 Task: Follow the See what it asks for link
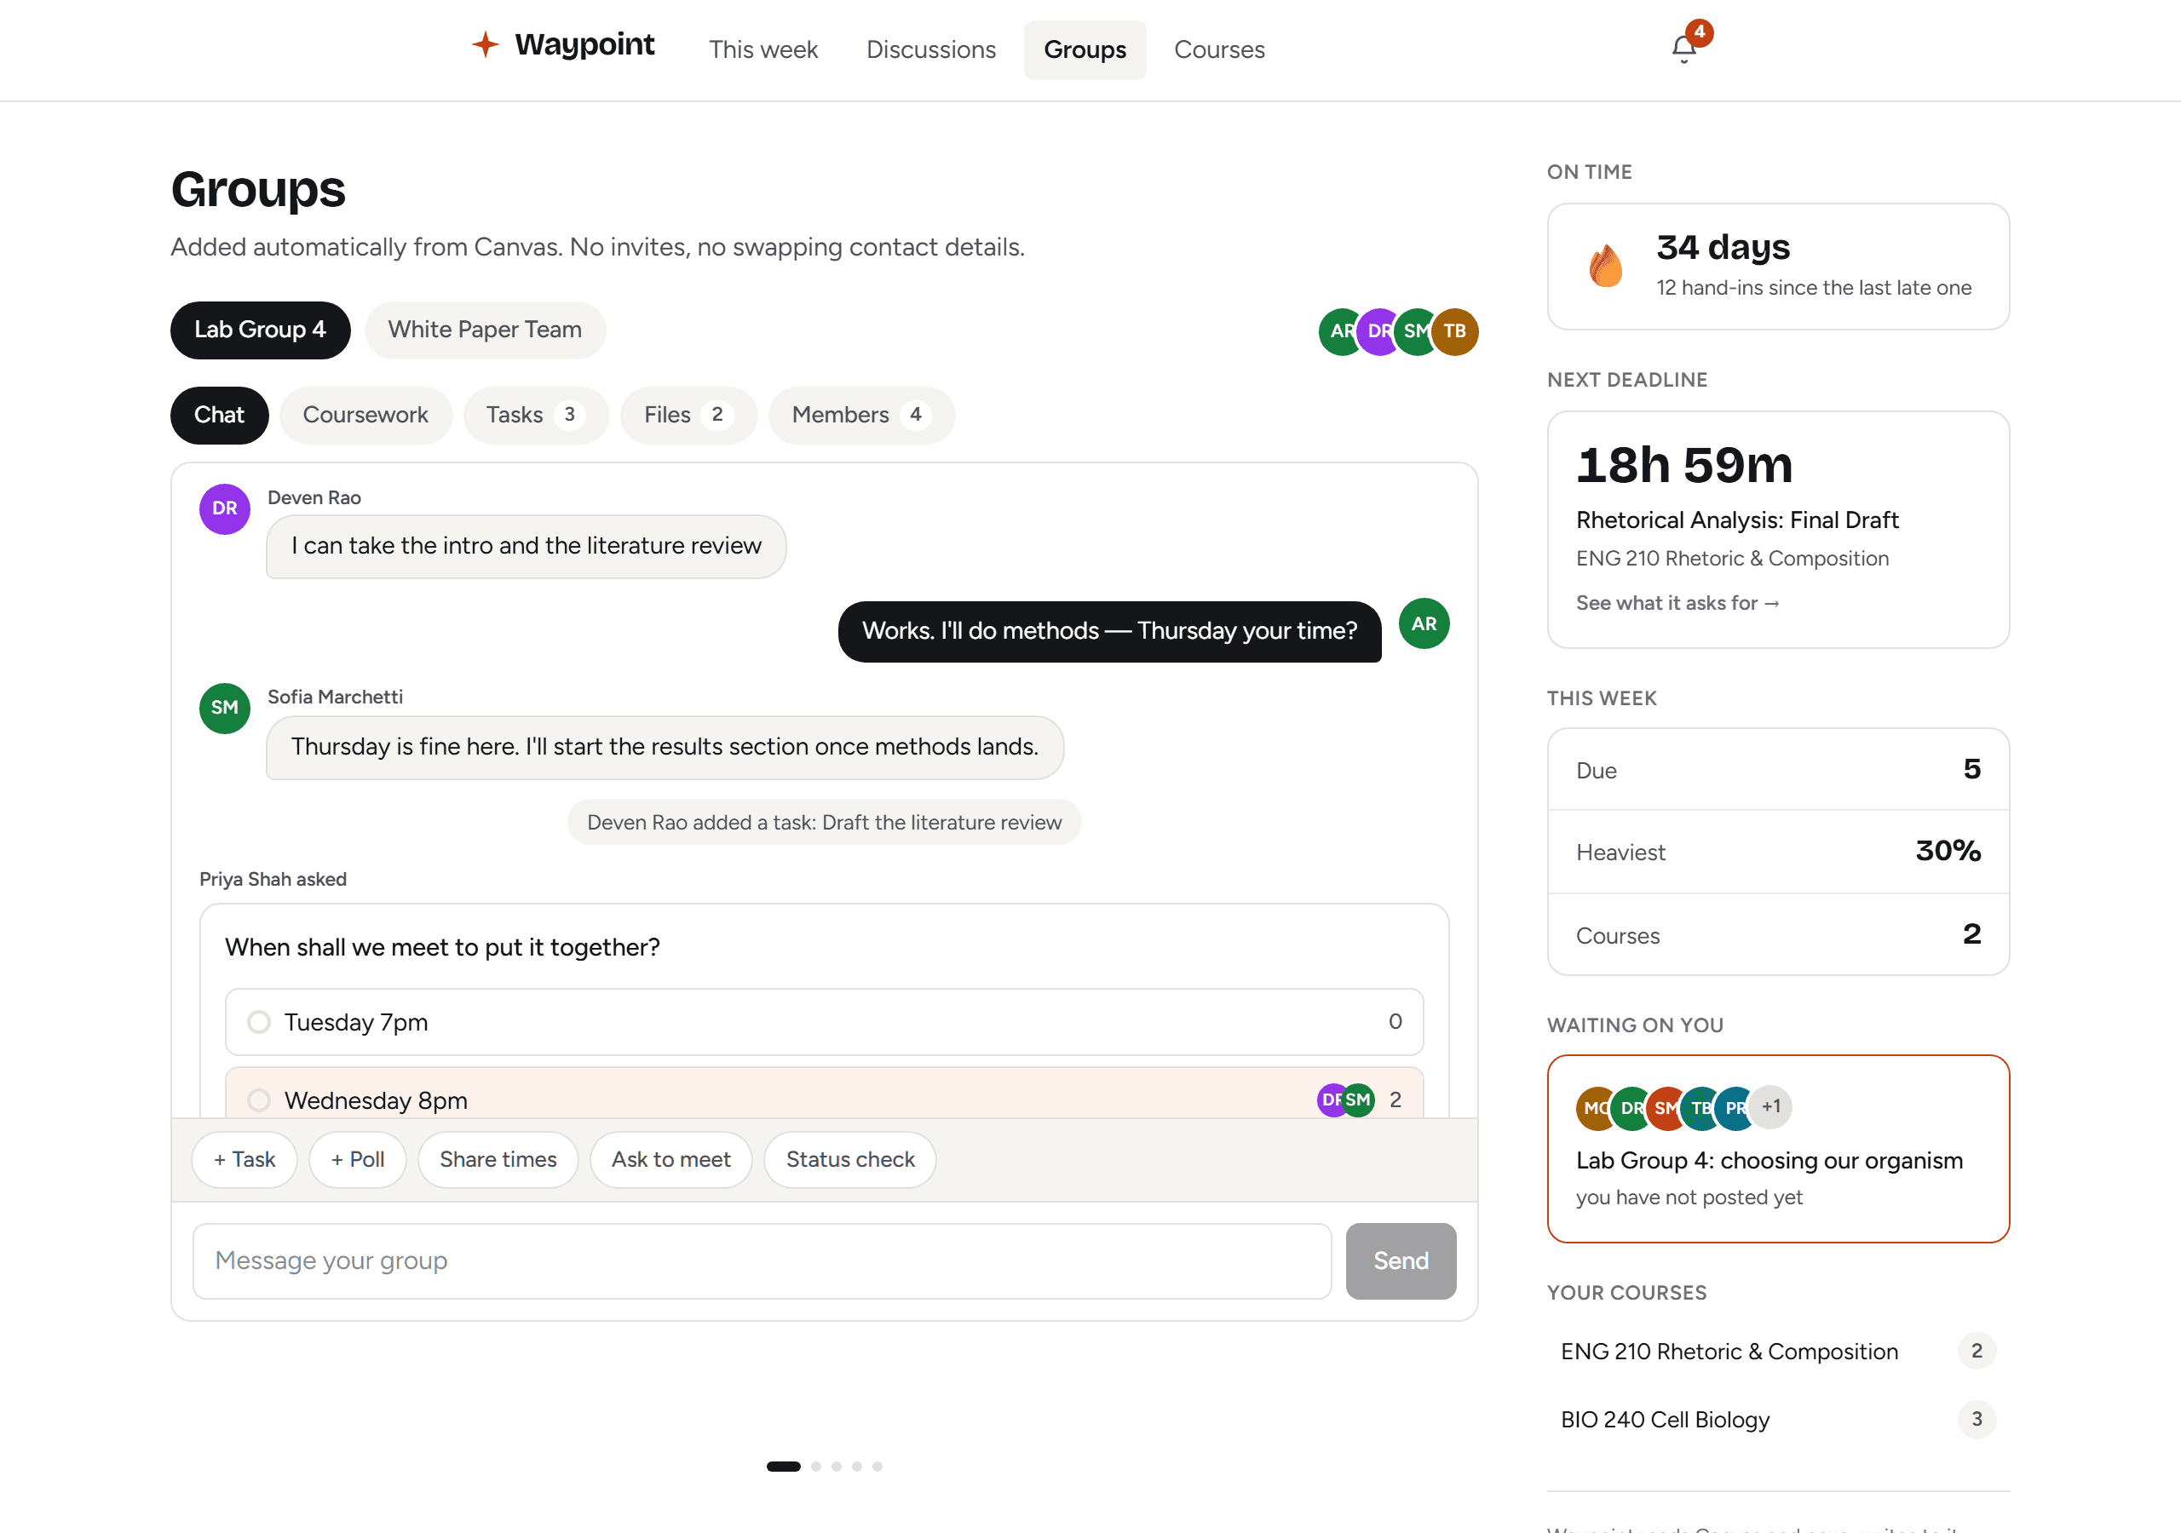coord(1677,603)
